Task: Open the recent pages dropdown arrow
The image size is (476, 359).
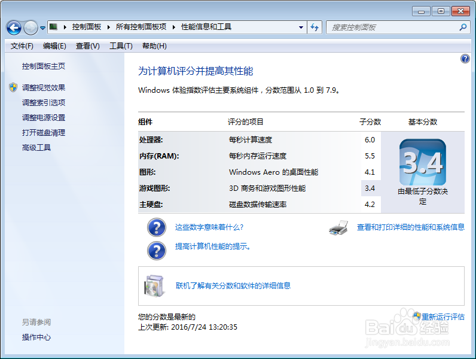Action: coord(42,28)
